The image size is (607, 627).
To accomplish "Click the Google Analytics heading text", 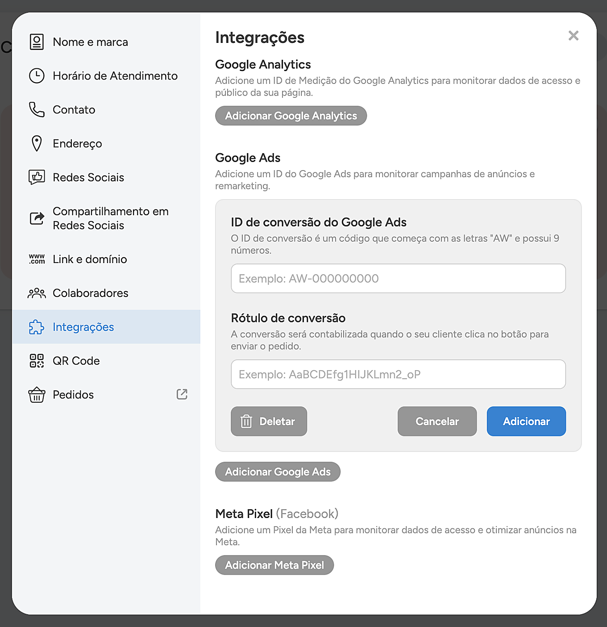I will 263,64.
